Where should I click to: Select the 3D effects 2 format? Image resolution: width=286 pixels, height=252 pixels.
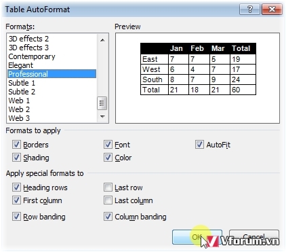[52, 39]
